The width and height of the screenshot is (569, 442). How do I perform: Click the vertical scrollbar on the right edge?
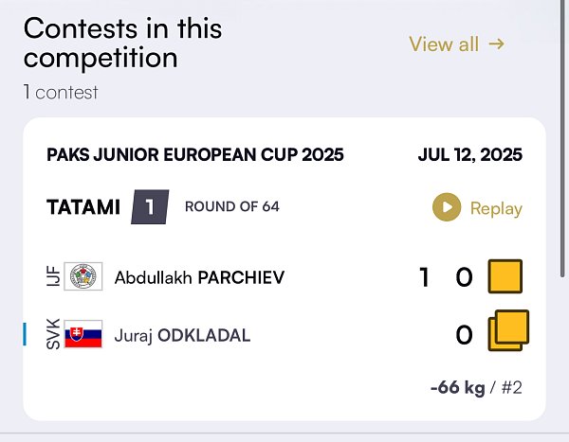click(x=562, y=139)
